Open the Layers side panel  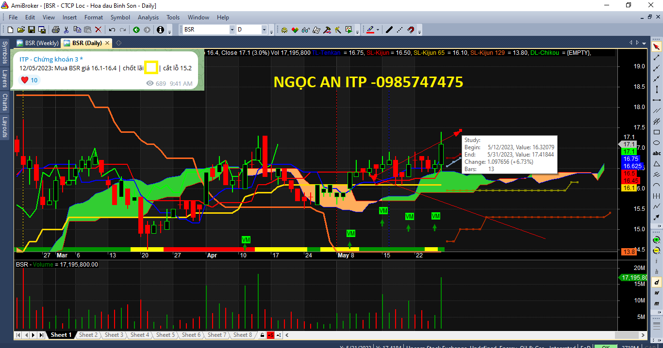[x=5, y=79]
